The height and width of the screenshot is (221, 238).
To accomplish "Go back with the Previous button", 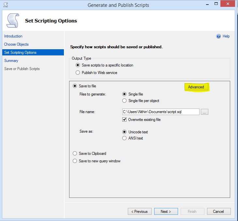I will 140,212.
